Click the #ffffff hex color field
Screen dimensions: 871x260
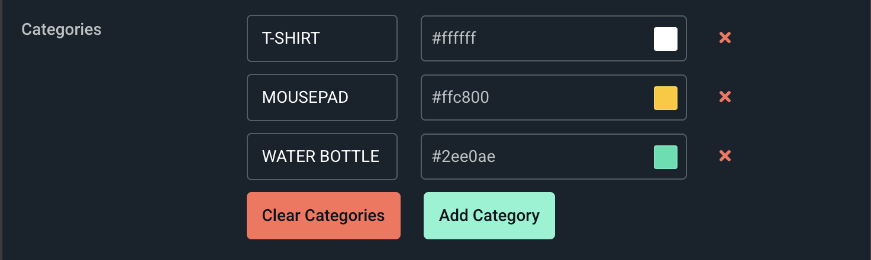click(x=533, y=38)
